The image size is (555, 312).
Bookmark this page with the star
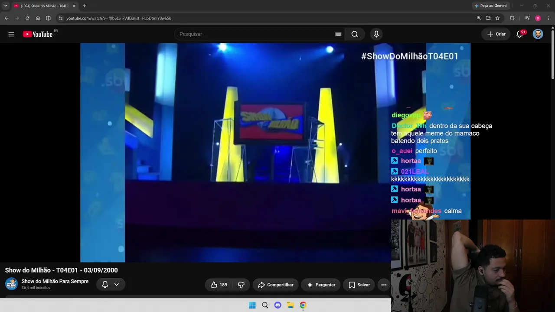497,18
